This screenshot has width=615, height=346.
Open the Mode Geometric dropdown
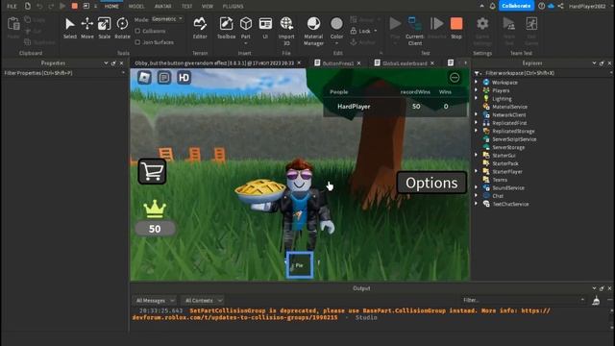click(166, 19)
